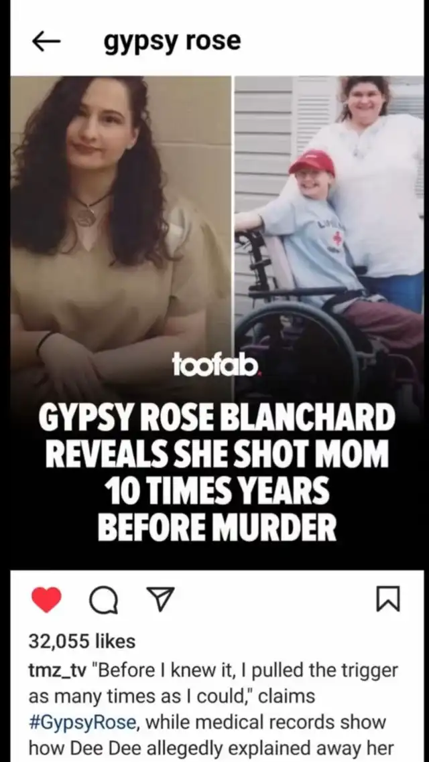Viewport: 429px width, 762px height.
Task: Tap the 'gypsy rose' search title
Action: pos(172,42)
